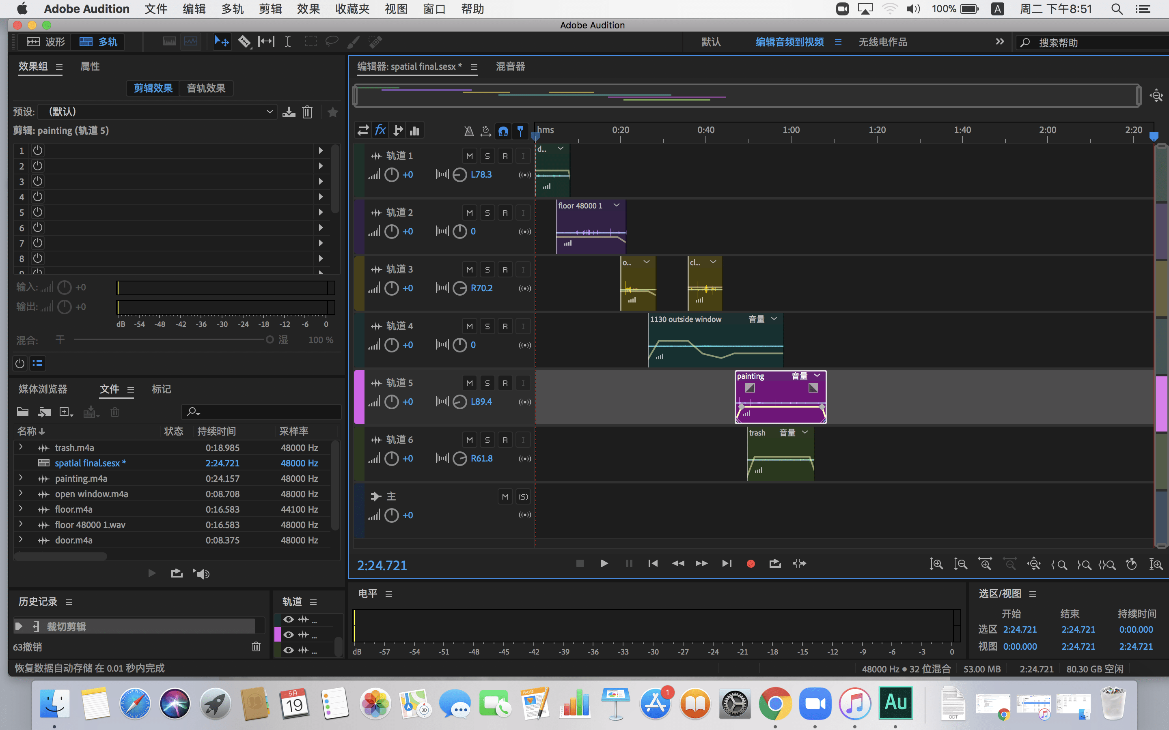Clear history with trash icon

point(256,646)
